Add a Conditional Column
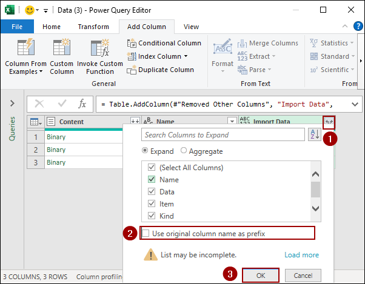 click(x=164, y=43)
